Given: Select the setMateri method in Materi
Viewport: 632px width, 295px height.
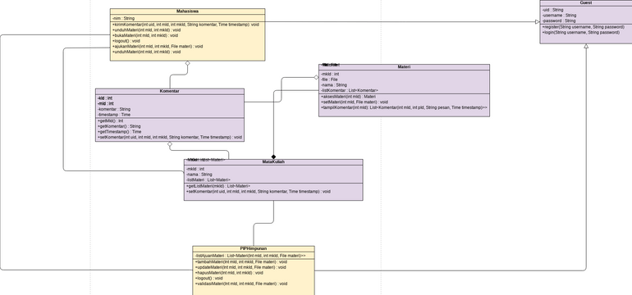Looking at the screenshot, I should [x=355, y=102].
